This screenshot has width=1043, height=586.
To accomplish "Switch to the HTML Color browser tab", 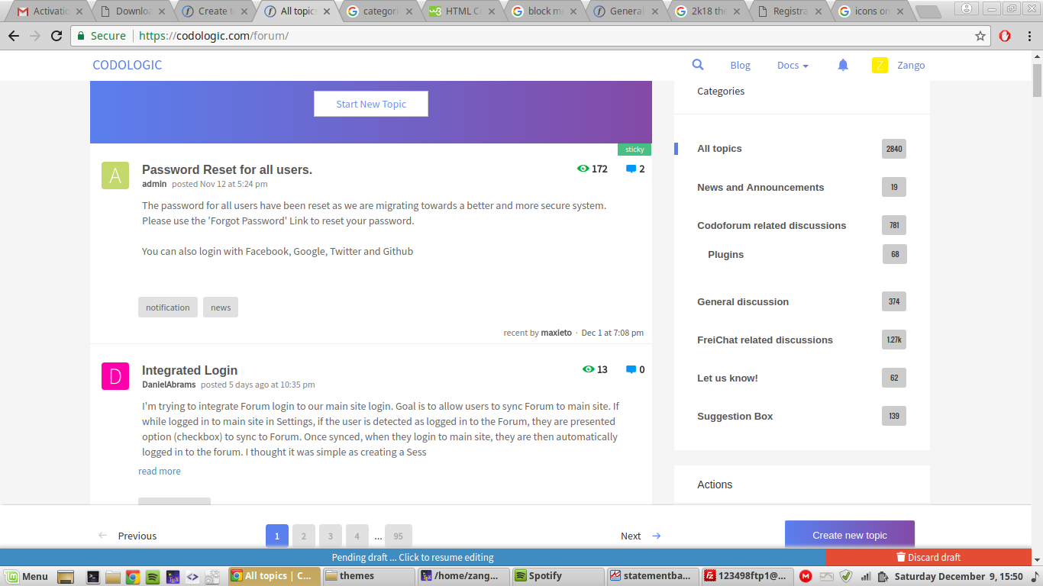I will point(460,11).
